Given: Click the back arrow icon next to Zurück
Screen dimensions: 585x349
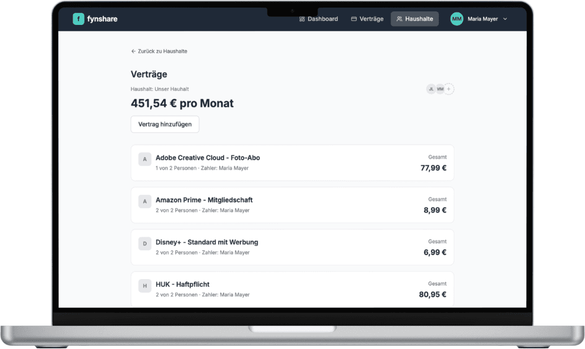Looking at the screenshot, I should 133,51.
